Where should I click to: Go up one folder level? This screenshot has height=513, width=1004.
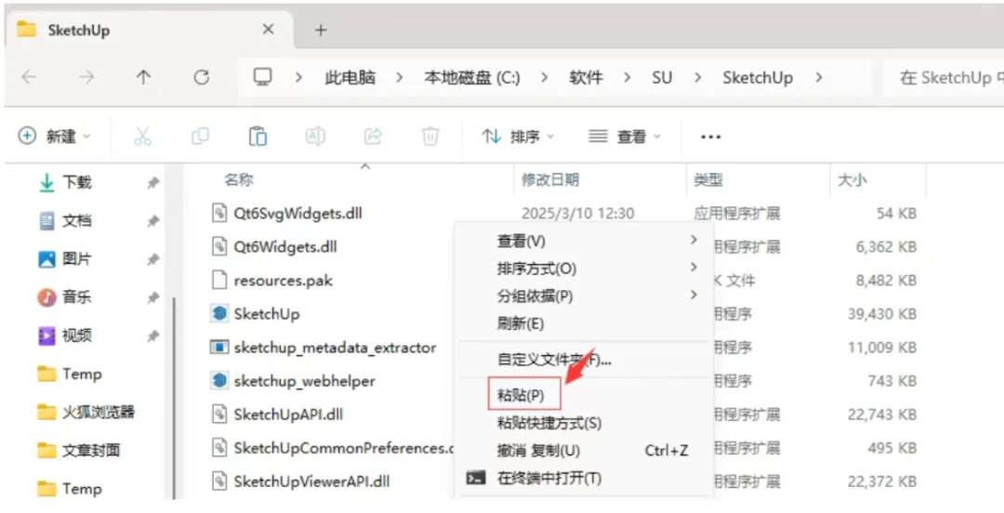[143, 77]
